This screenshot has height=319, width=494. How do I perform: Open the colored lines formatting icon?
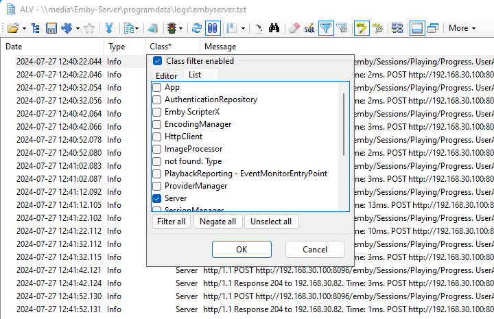click(129, 28)
